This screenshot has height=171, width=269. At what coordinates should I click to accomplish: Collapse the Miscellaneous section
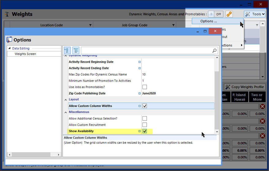pyautogui.click(x=66, y=112)
